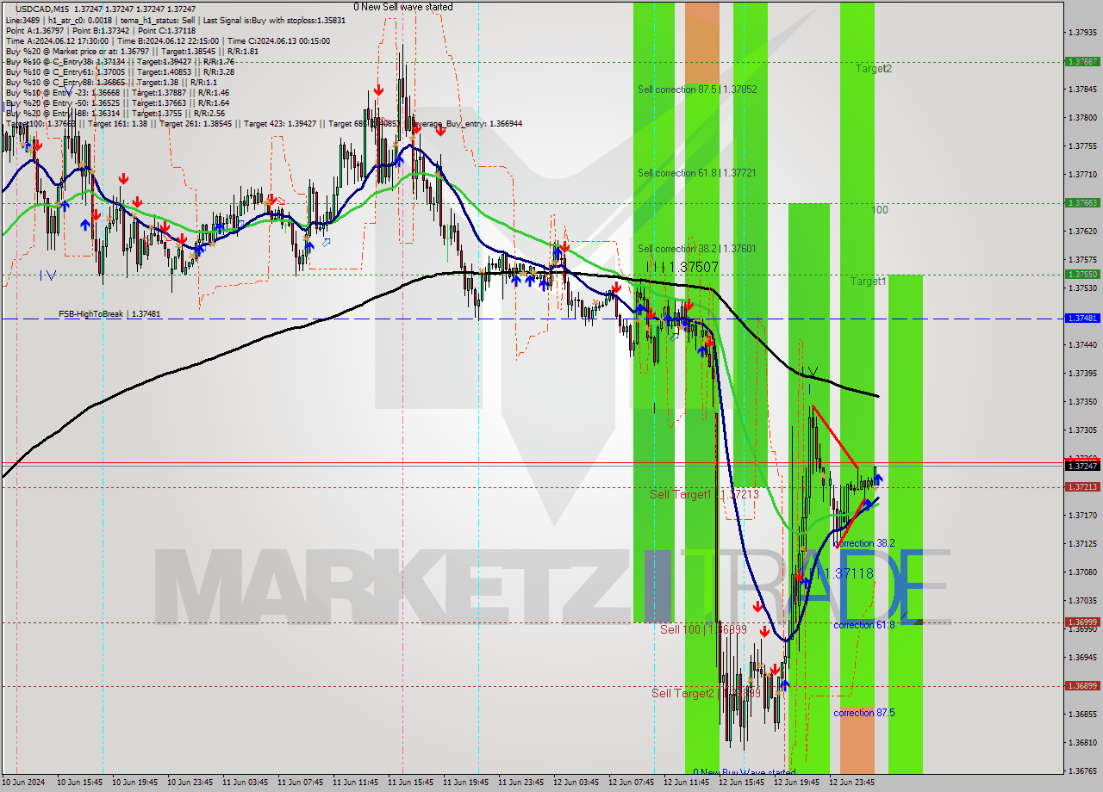Screen dimensions: 1103x792
Task: Click the blue 1.37481 price tag
Action: coord(1081,319)
